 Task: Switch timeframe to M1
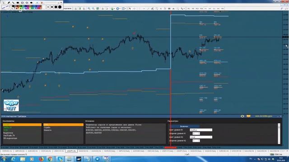click(x=189, y=9)
